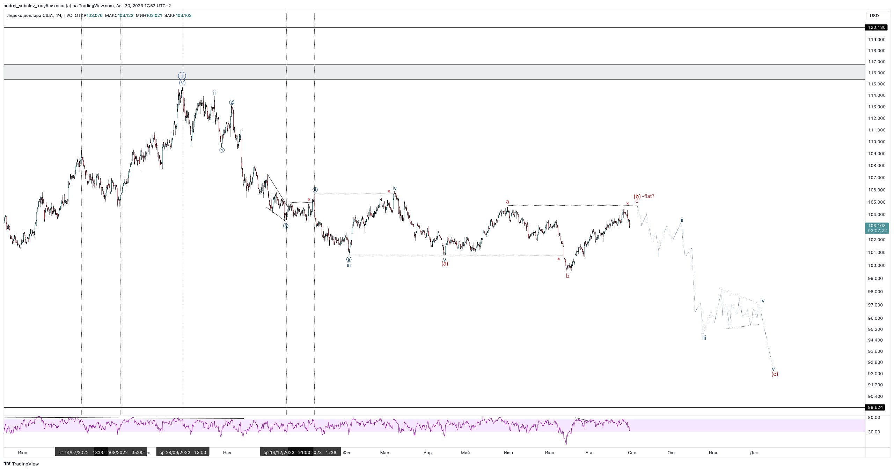The width and height of the screenshot is (894, 470).
Task: Click the 120.130 horizontal line price label
Action: point(877,27)
